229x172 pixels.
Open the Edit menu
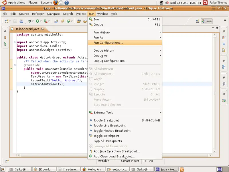pos(13,14)
